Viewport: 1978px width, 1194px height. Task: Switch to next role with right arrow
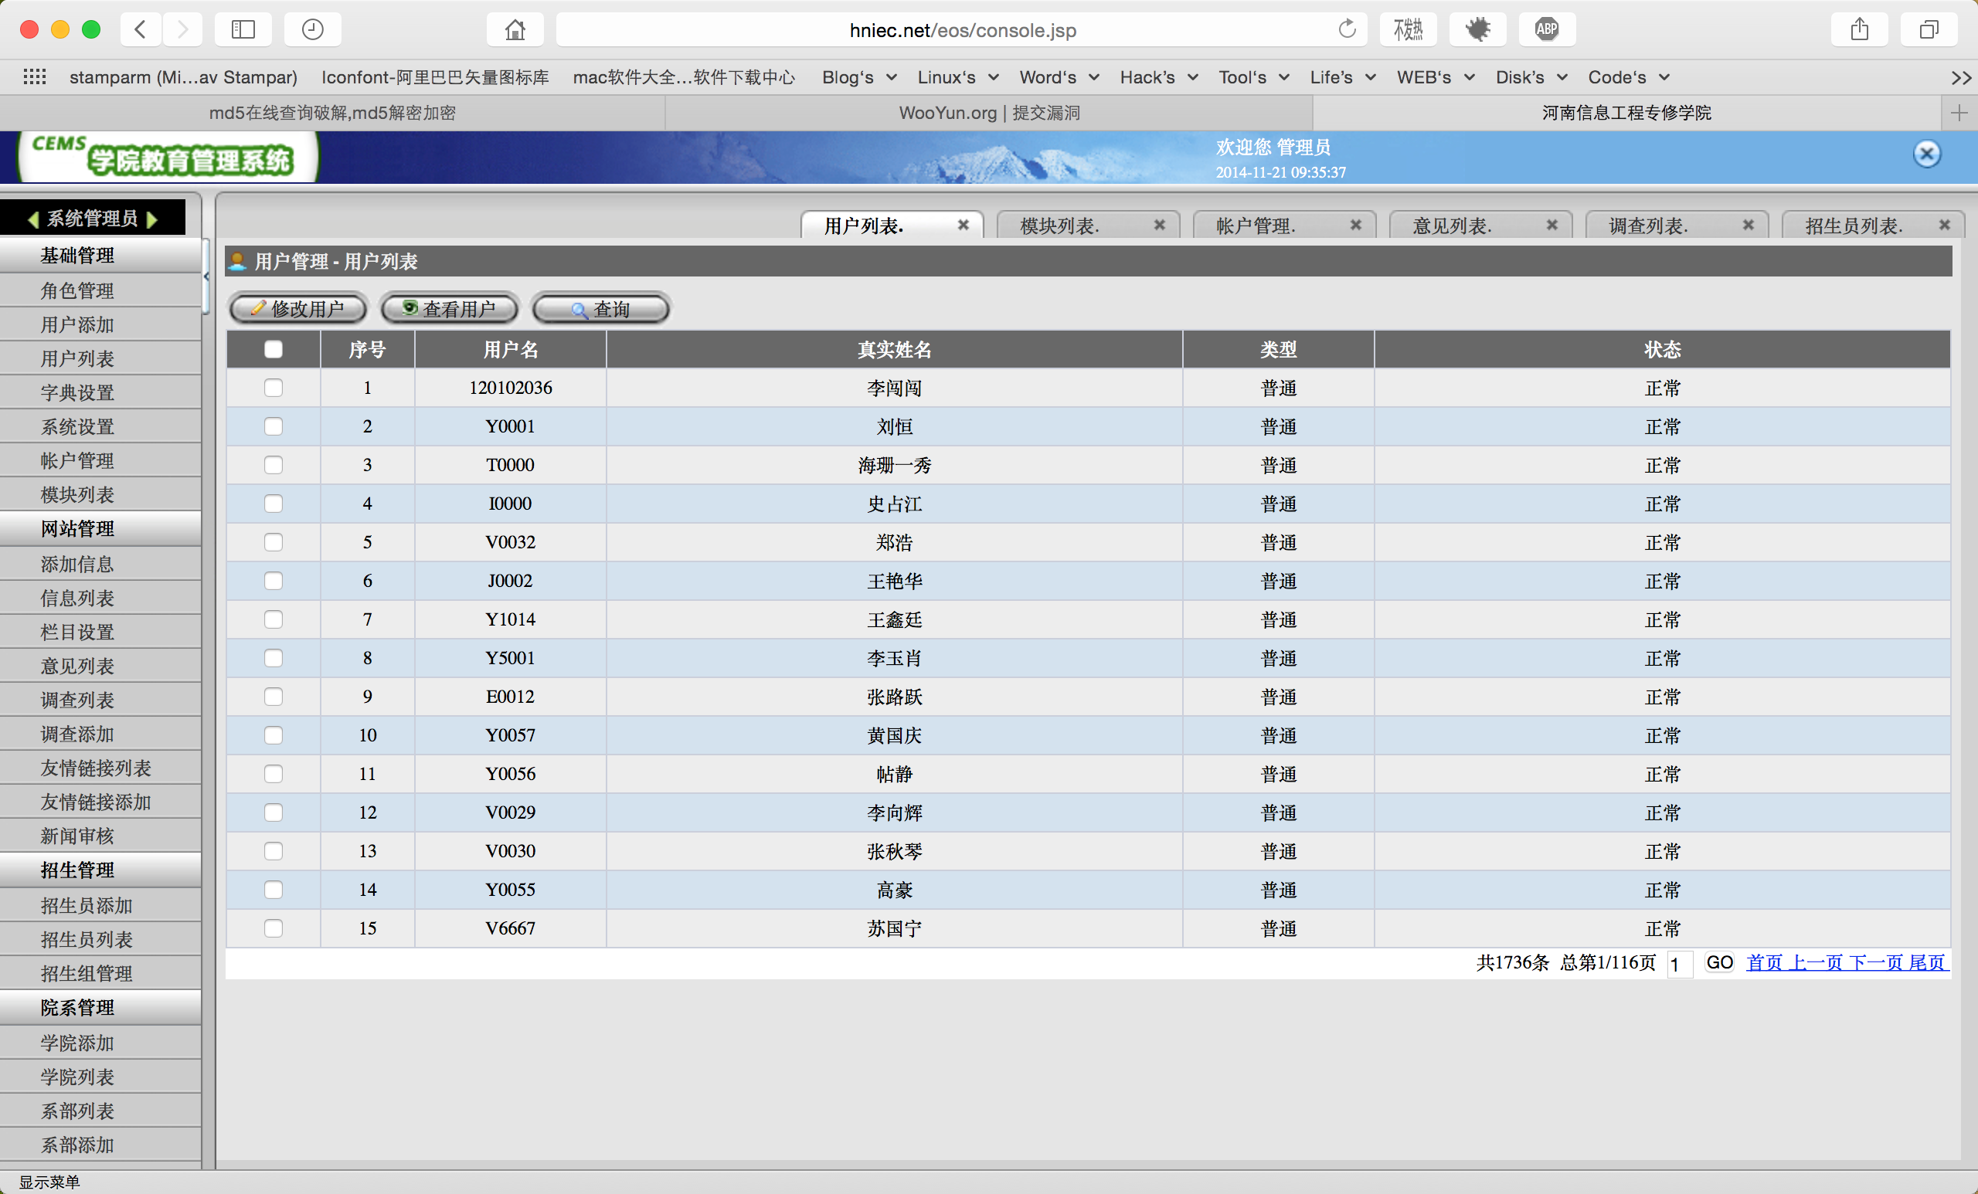tap(151, 219)
